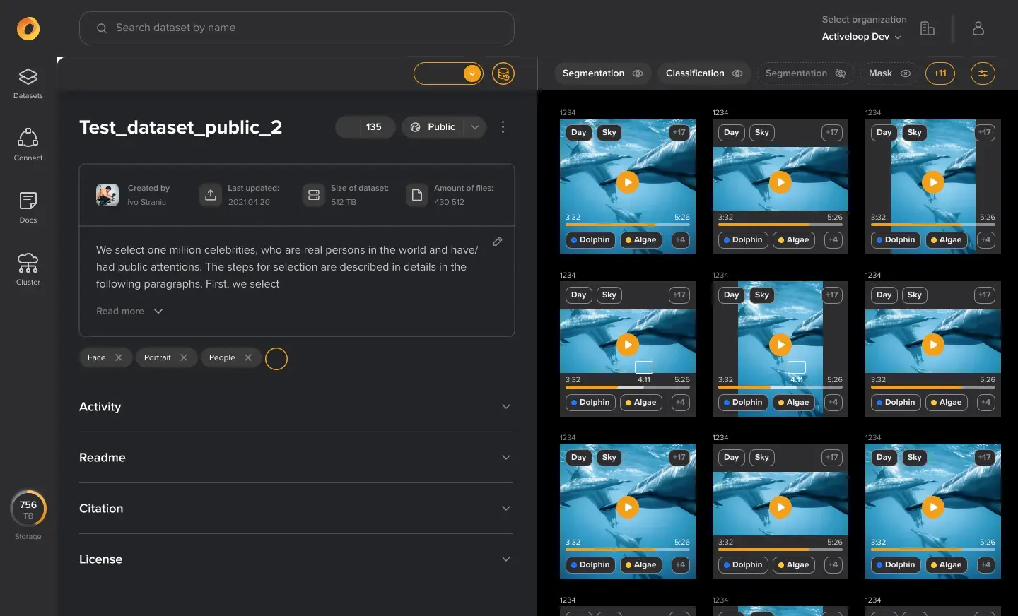Open the Docs sidebar page
Viewport: 1018px width, 616px height.
28,207
